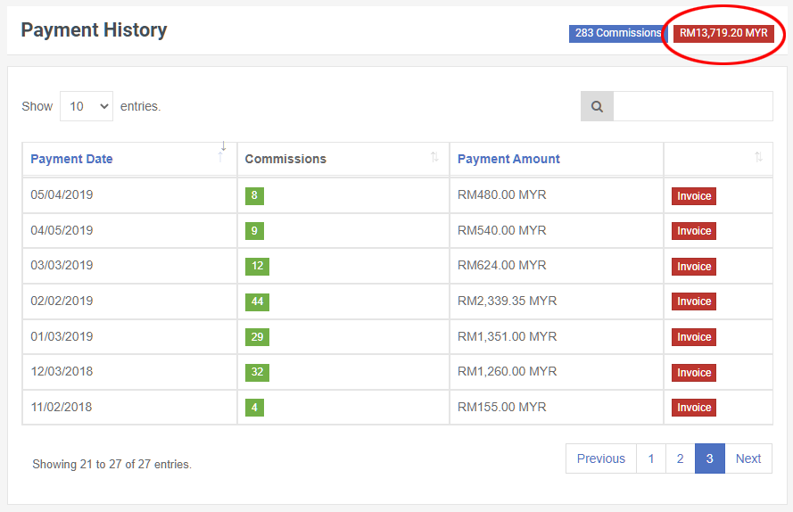Switch to page 2 of results
Screen dimensions: 793x512
tap(680, 458)
